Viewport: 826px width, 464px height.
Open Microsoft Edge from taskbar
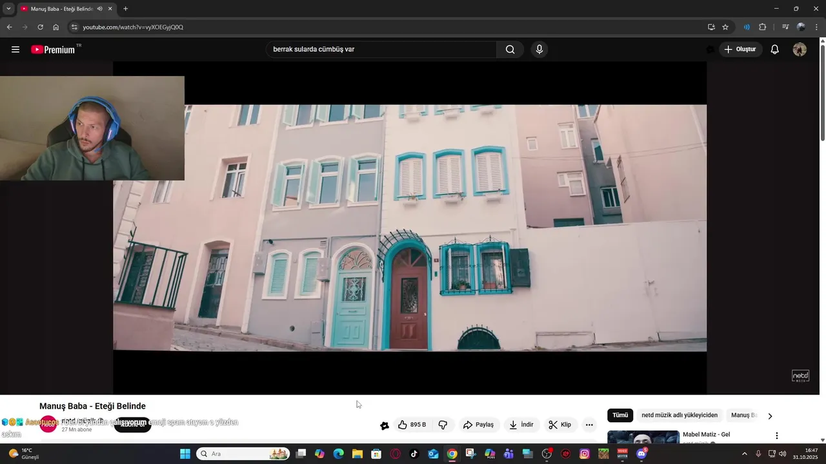point(338,454)
